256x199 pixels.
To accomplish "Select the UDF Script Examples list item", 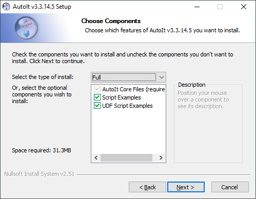I will point(127,106).
